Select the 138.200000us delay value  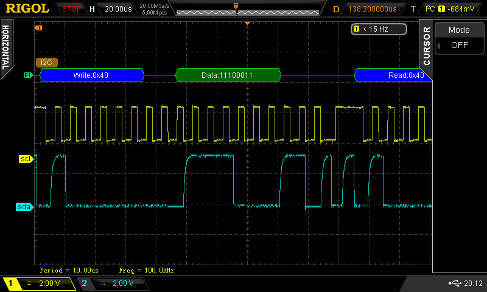click(372, 9)
